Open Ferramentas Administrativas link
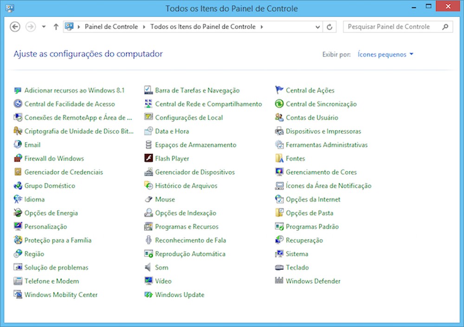 click(327, 145)
